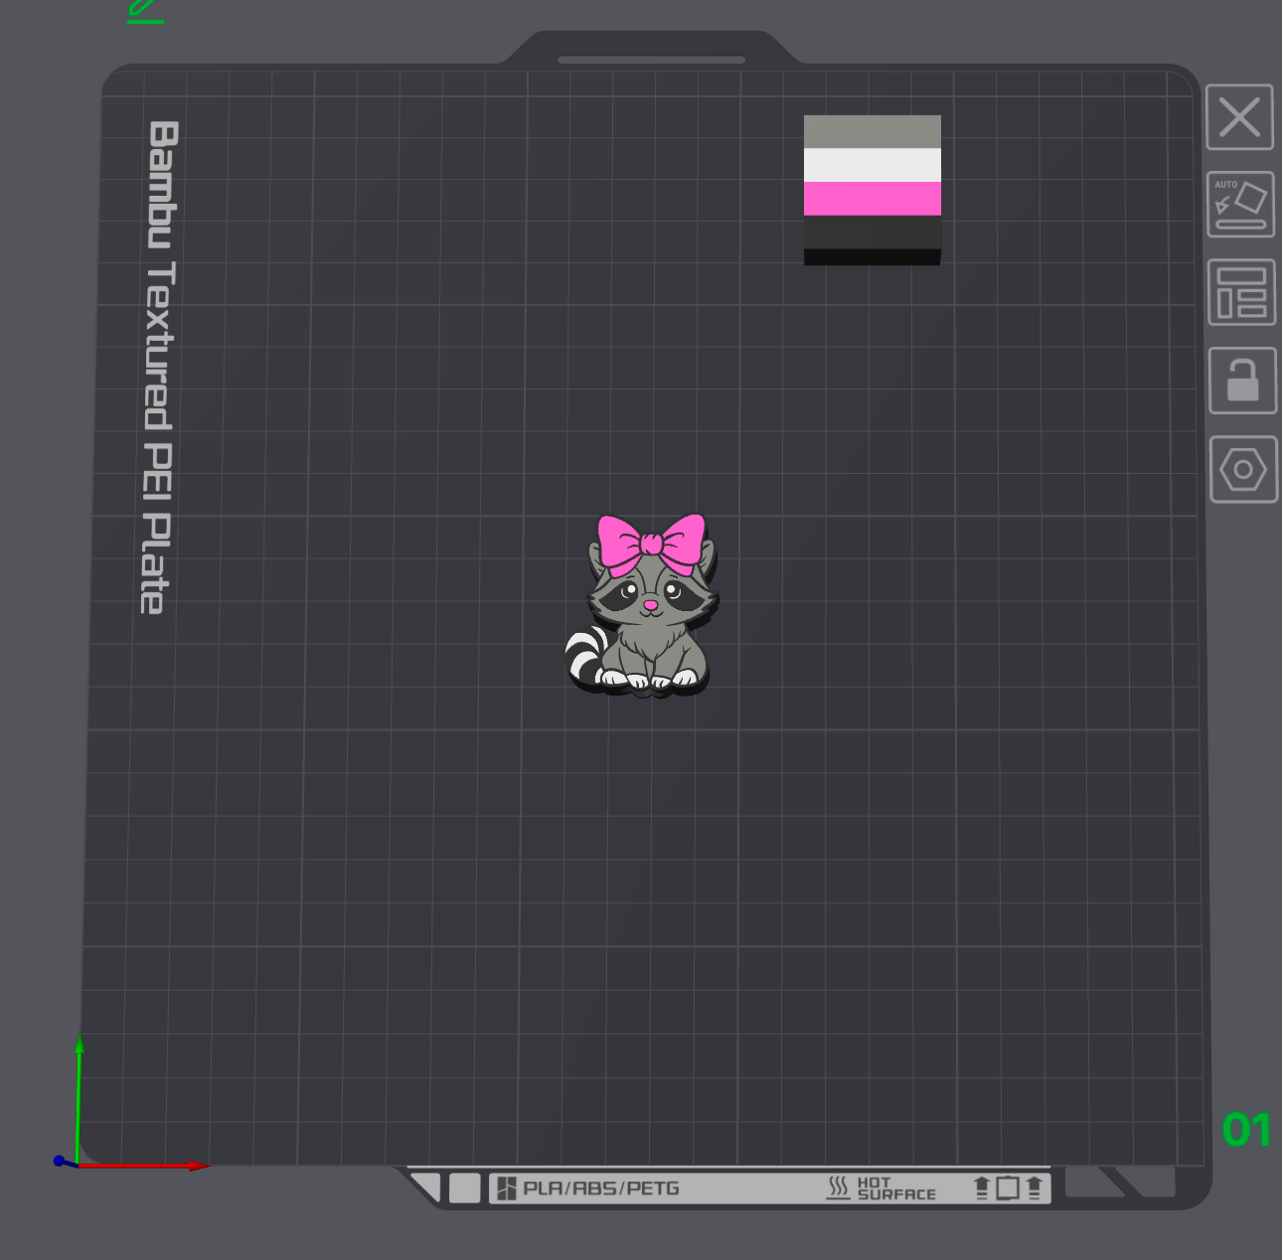
Task: Select the raccoon model on the plate
Action: pos(642,604)
